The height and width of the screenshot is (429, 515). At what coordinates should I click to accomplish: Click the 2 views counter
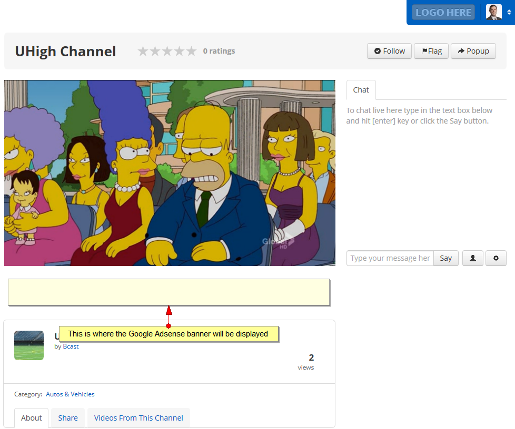(306, 362)
